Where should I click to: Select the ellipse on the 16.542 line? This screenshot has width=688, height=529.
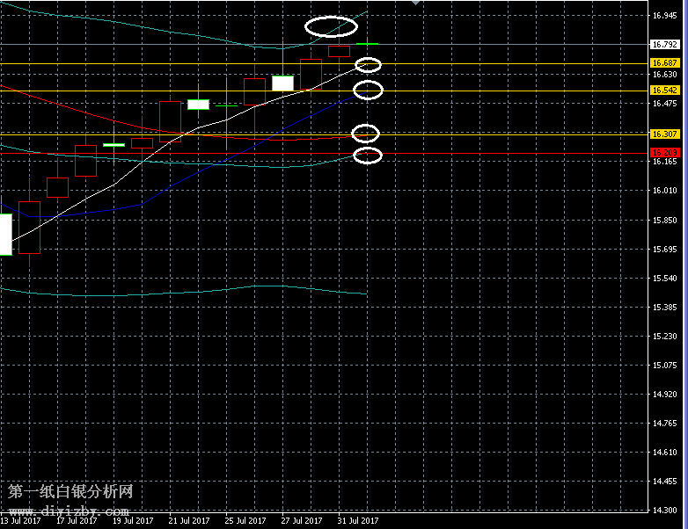pos(368,90)
